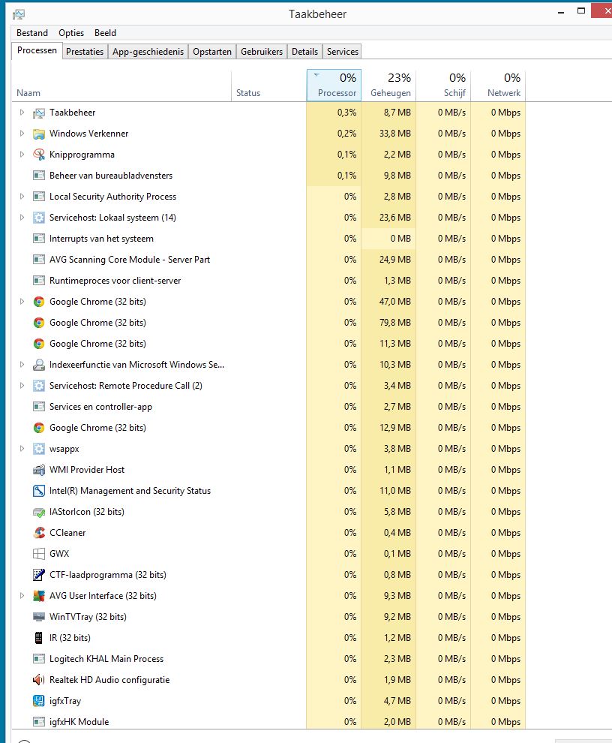The width and height of the screenshot is (612, 743).
Task: Click the Servicehost: Lokaal systeem gear icon
Action: (39, 218)
